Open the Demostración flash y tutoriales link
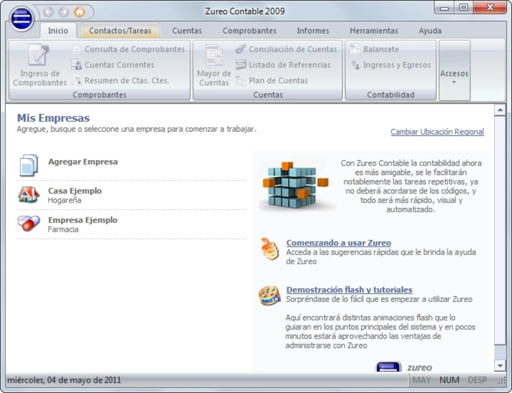The height and width of the screenshot is (393, 512). (x=350, y=290)
